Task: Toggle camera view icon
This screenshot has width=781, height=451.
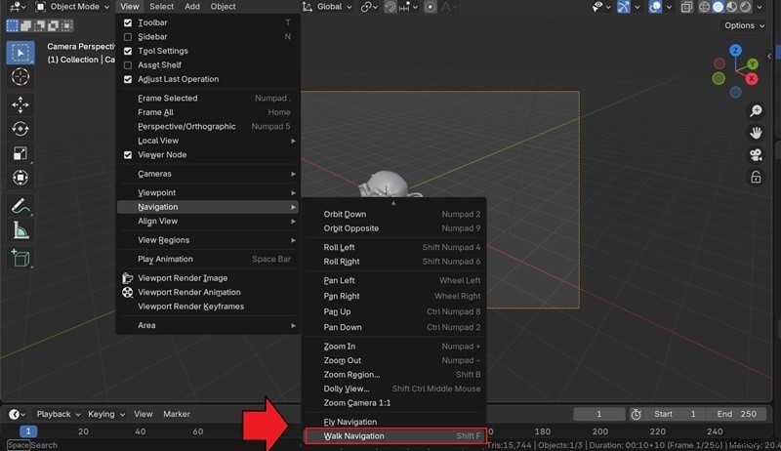Action: 756,155
